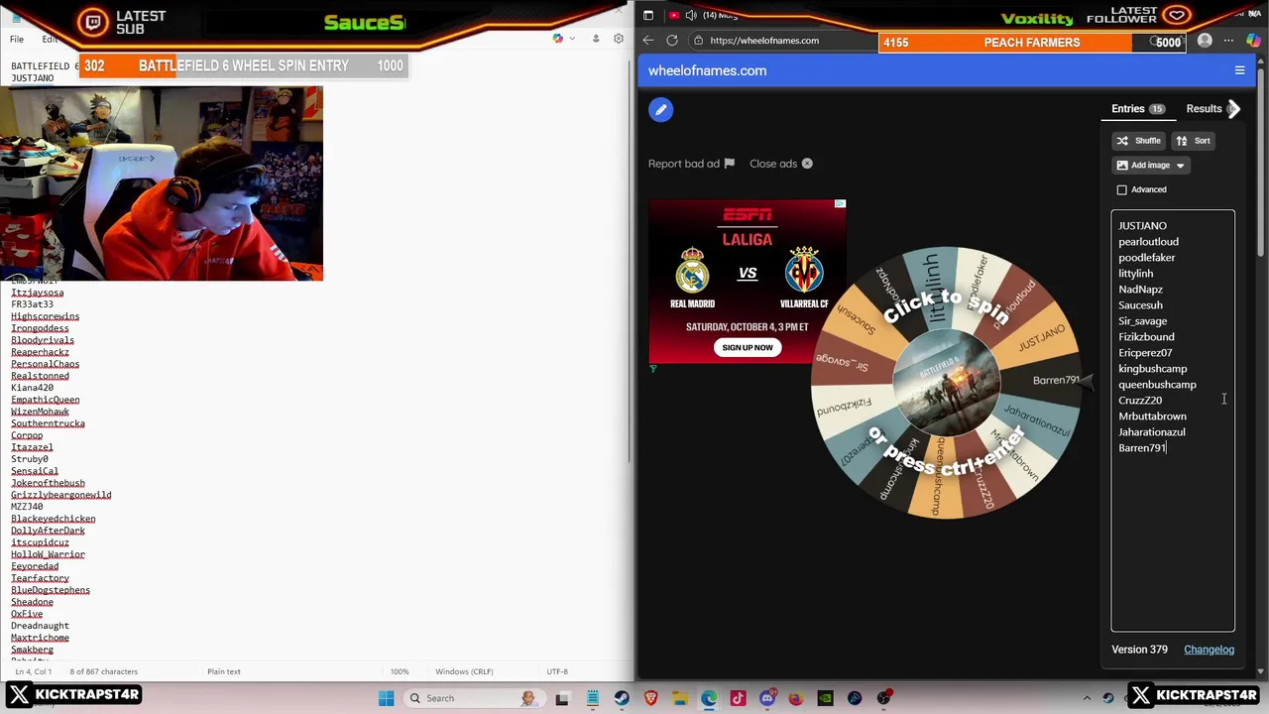Reload the wheelofnames page

click(x=672, y=41)
